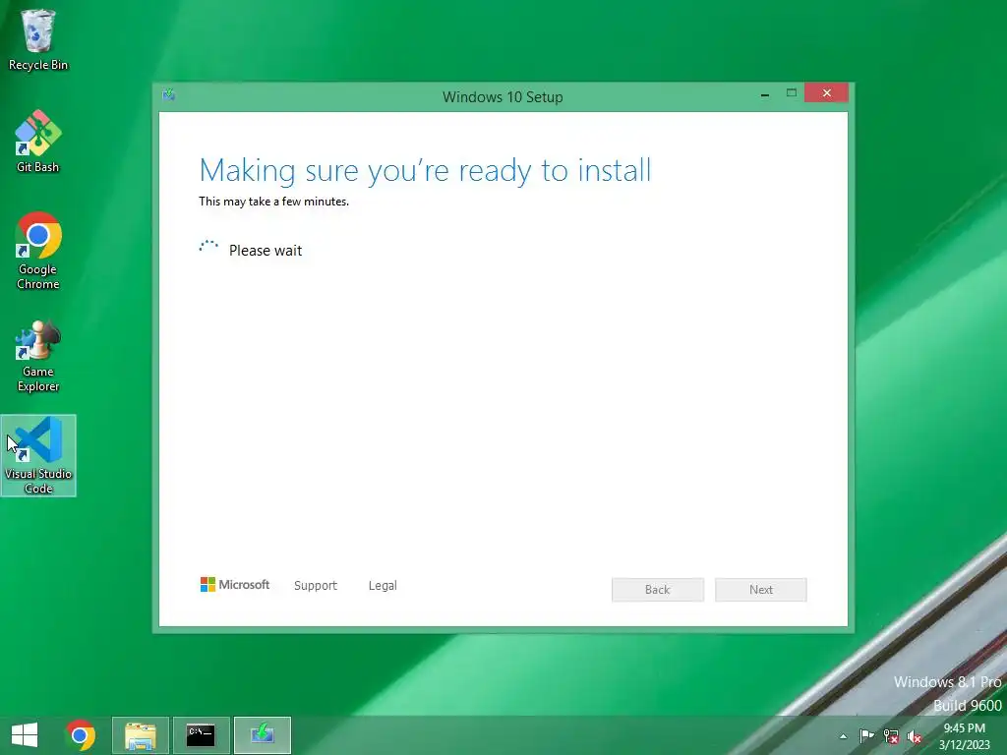Open the Legal link
Image resolution: width=1007 pixels, height=755 pixels.
pos(383,586)
